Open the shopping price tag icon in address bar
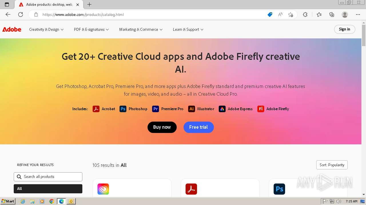366x205 pixels. [270, 15]
